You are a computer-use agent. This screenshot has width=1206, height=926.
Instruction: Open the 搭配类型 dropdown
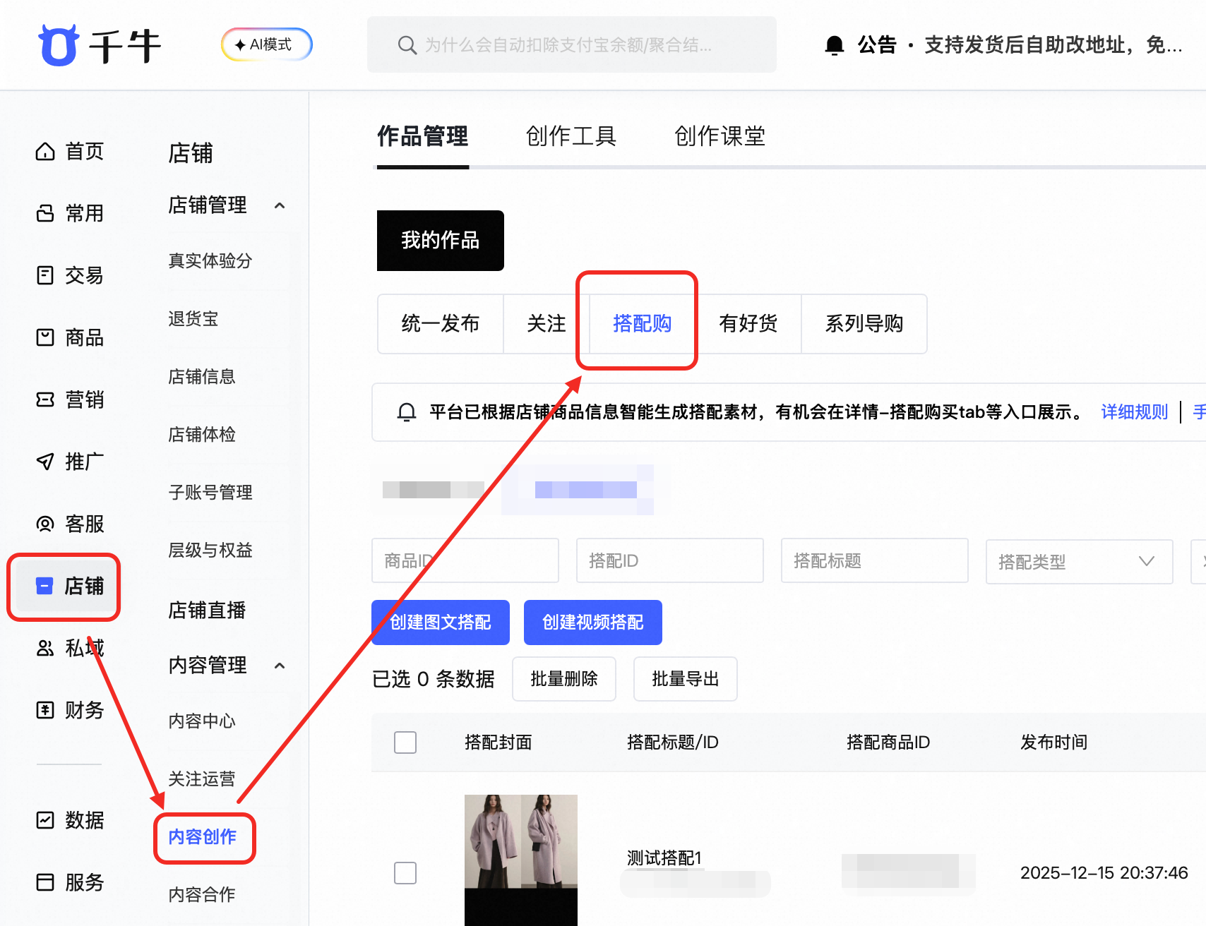[1078, 561]
